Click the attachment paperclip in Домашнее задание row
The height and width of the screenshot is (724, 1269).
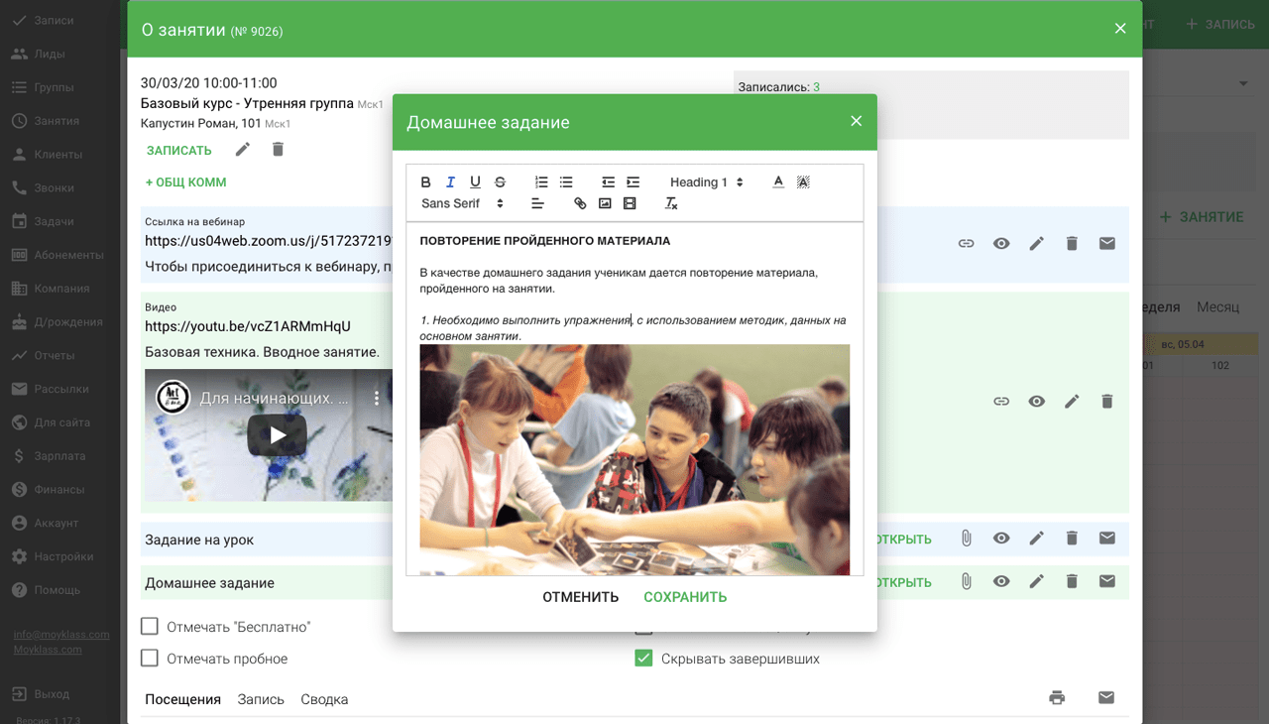pos(966,582)
